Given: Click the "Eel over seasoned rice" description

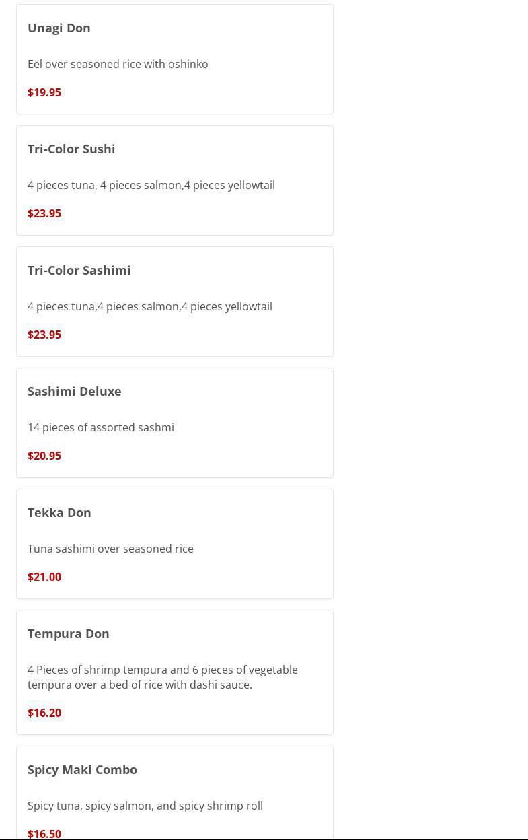Looking at the screenshot, I should coord(118,64).
